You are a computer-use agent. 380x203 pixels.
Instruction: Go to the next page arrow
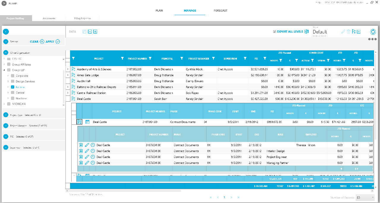[231, 197]
